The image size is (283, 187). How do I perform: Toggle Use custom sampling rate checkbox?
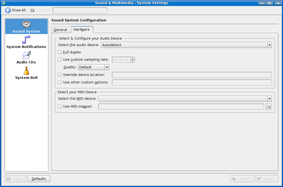click(60, 60)
